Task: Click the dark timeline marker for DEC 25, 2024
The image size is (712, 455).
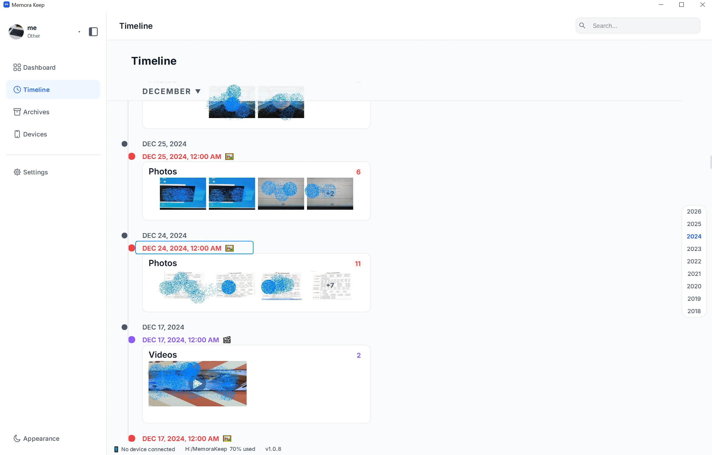Action: 125,144
